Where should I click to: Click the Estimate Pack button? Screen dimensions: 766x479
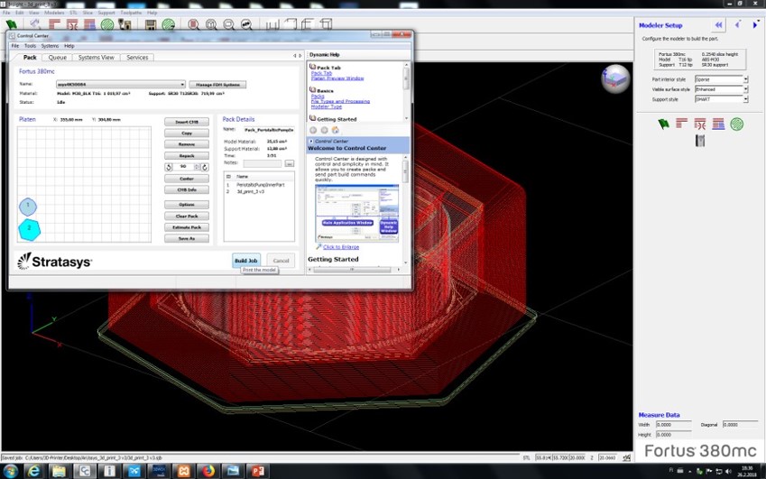point(187,227)
